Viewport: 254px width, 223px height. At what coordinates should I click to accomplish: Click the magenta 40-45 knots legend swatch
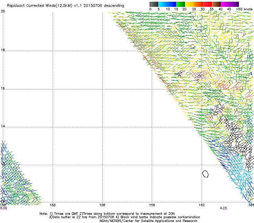click(225, 4)
